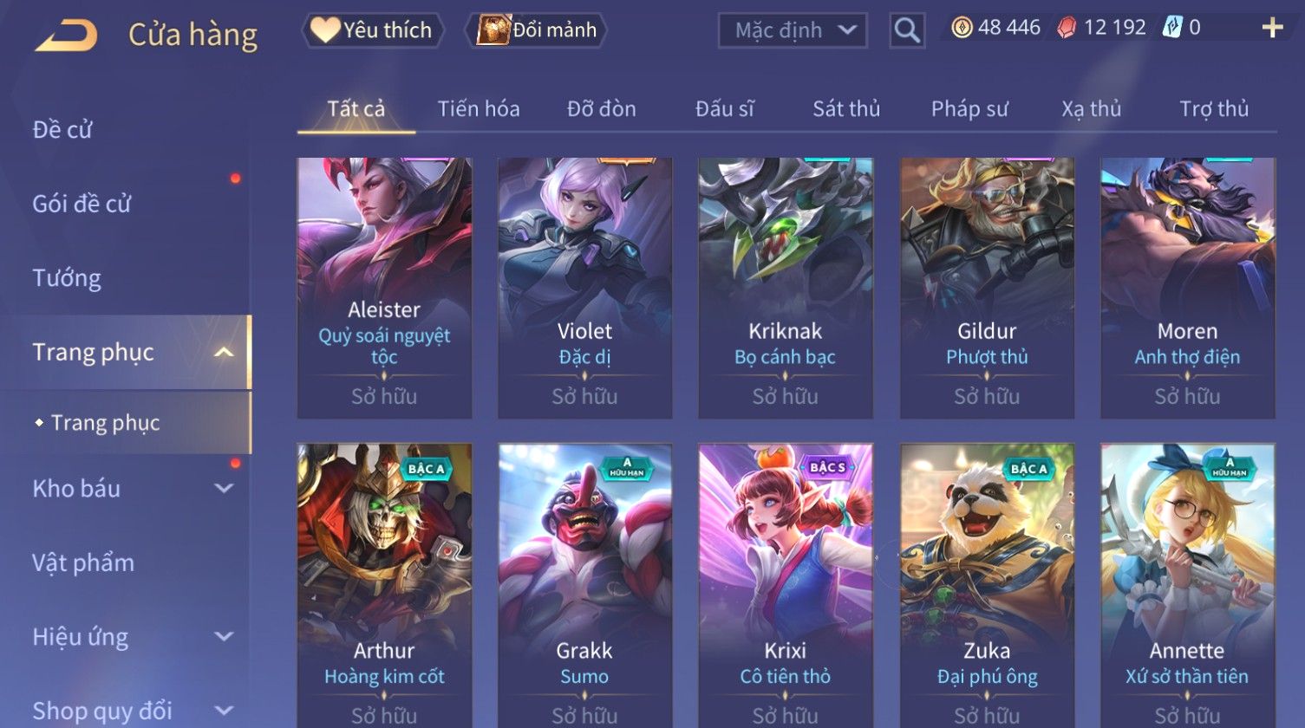Image resolution: width=1305 pixels, height=728 pixels.
Task: Click the plus icon to add currency
Action: [x=1272, y=29]
